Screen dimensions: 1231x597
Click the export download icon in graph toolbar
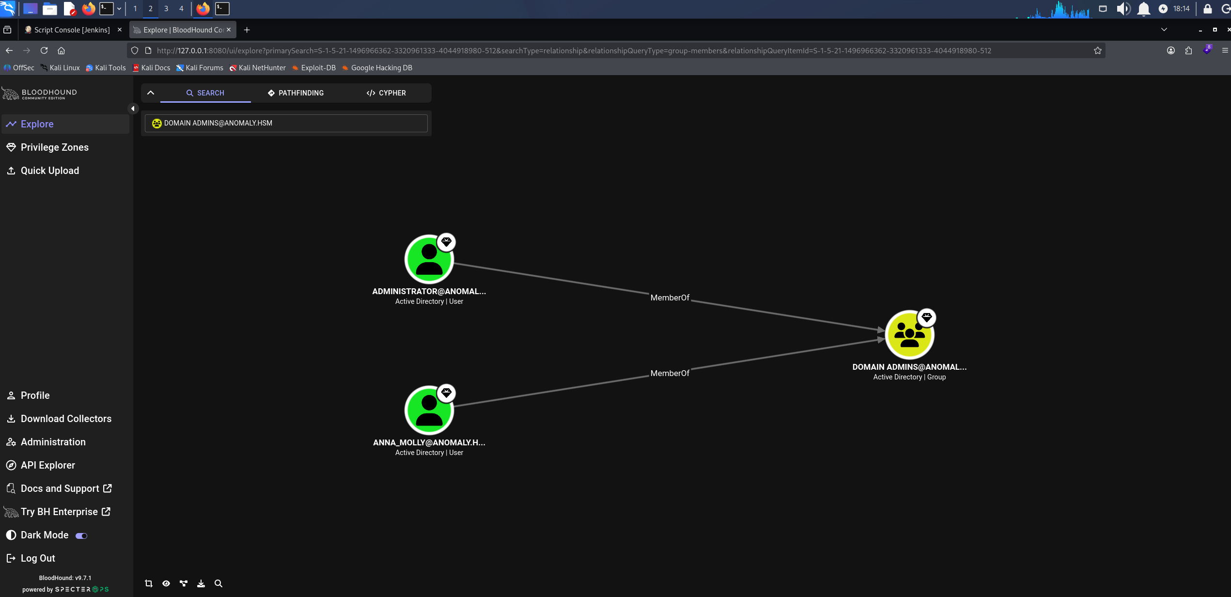tap(201, 583)
